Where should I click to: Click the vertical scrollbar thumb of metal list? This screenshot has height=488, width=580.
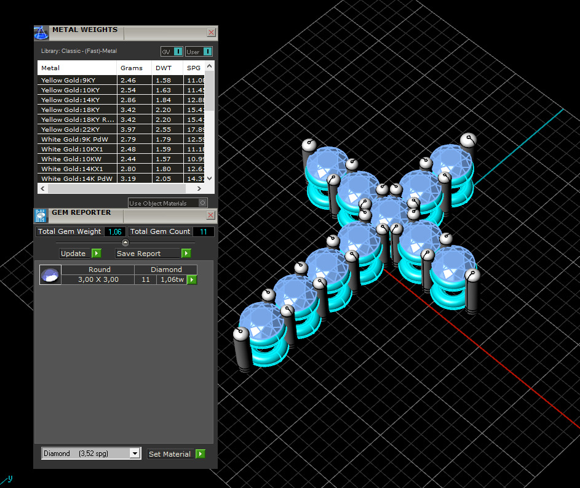tap(209, 90)
